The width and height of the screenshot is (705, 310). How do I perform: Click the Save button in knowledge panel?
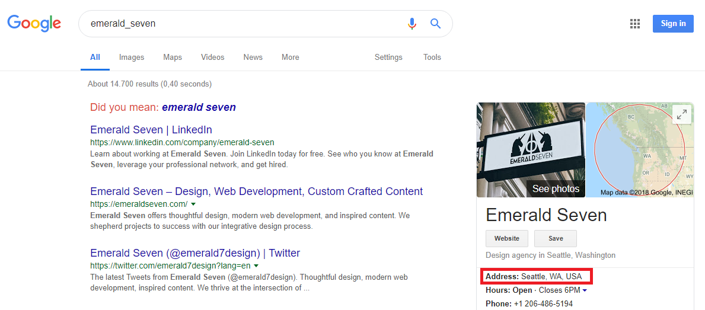point(555,238)
